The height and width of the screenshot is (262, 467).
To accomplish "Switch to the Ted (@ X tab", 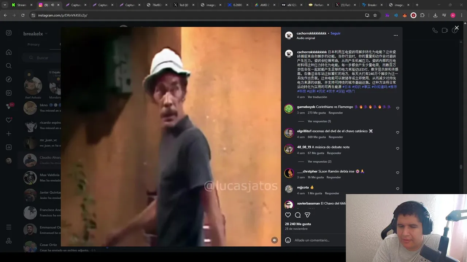I will (x=184, y=5).
